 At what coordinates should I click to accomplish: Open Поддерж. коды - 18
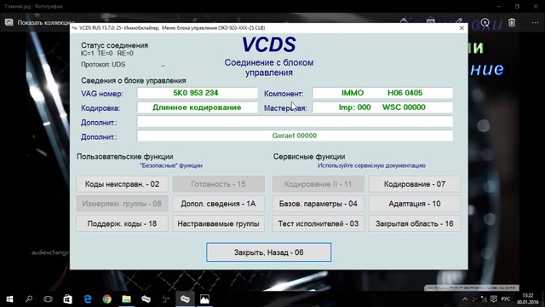tap(122, 223)
